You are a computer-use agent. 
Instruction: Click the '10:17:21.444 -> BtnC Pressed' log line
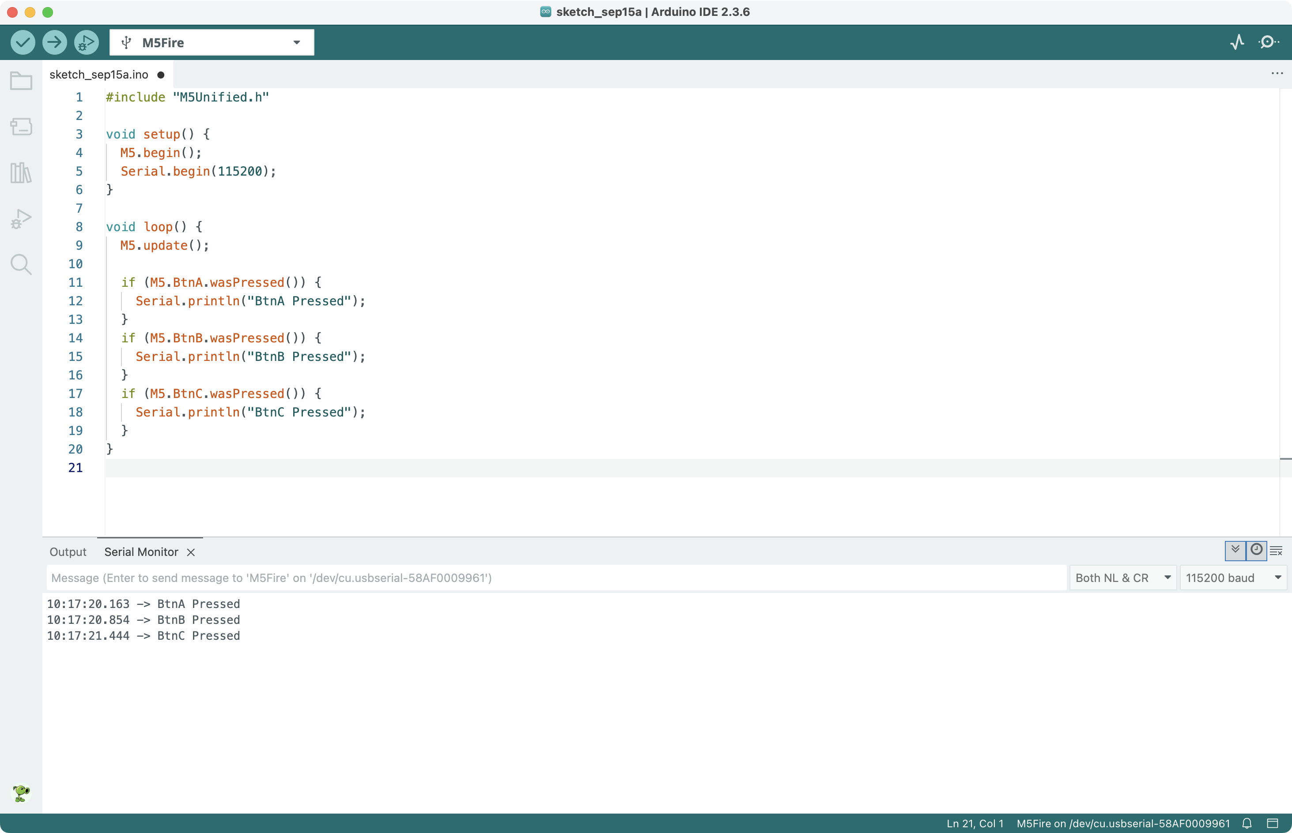tap(144, 636)
